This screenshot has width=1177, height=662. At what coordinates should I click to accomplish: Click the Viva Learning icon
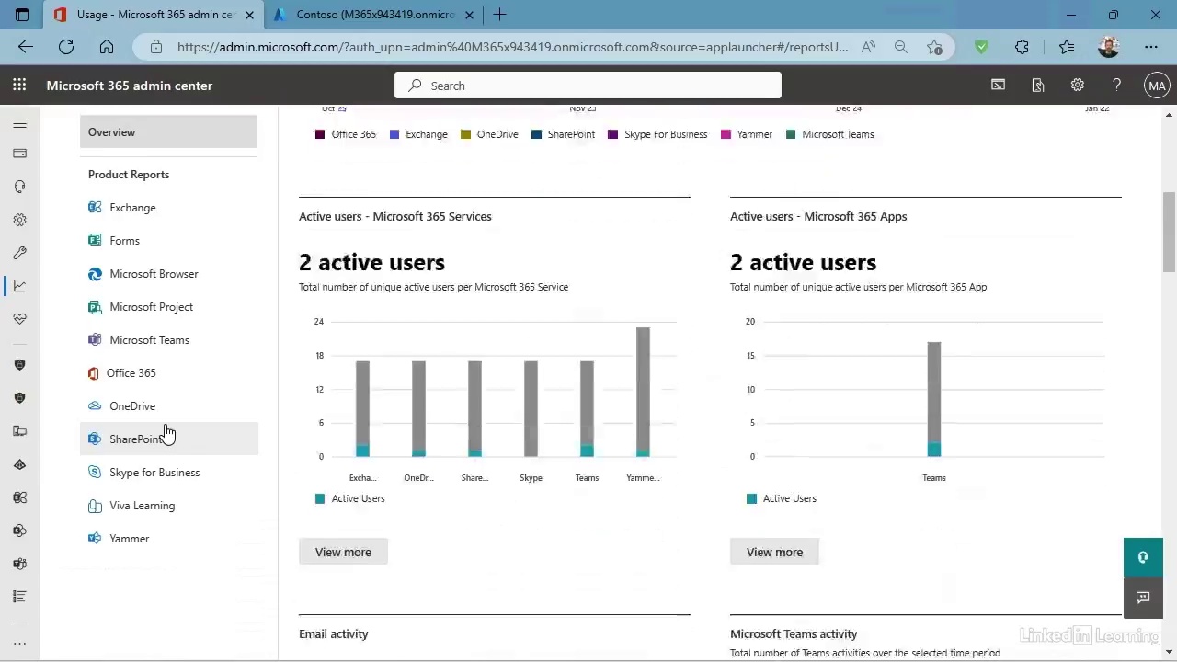point(95,506)
